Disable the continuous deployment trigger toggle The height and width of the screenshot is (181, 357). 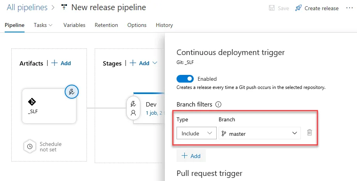185,79
